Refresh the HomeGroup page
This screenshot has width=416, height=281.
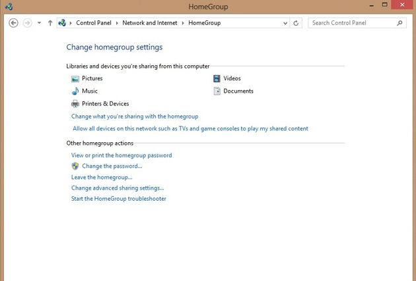point(296,23)
